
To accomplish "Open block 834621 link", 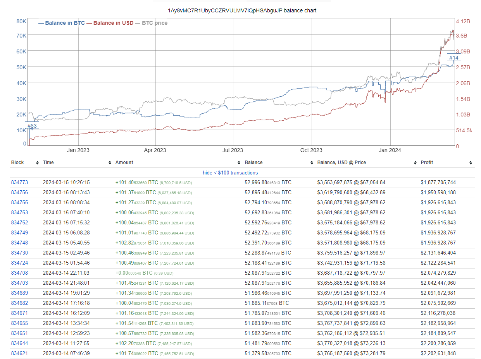I will [19, 354].
